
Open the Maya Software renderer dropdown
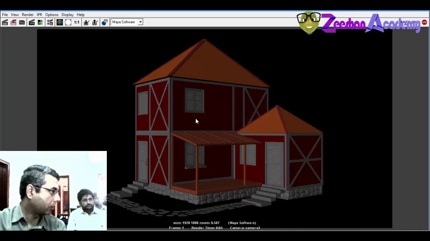127,22
